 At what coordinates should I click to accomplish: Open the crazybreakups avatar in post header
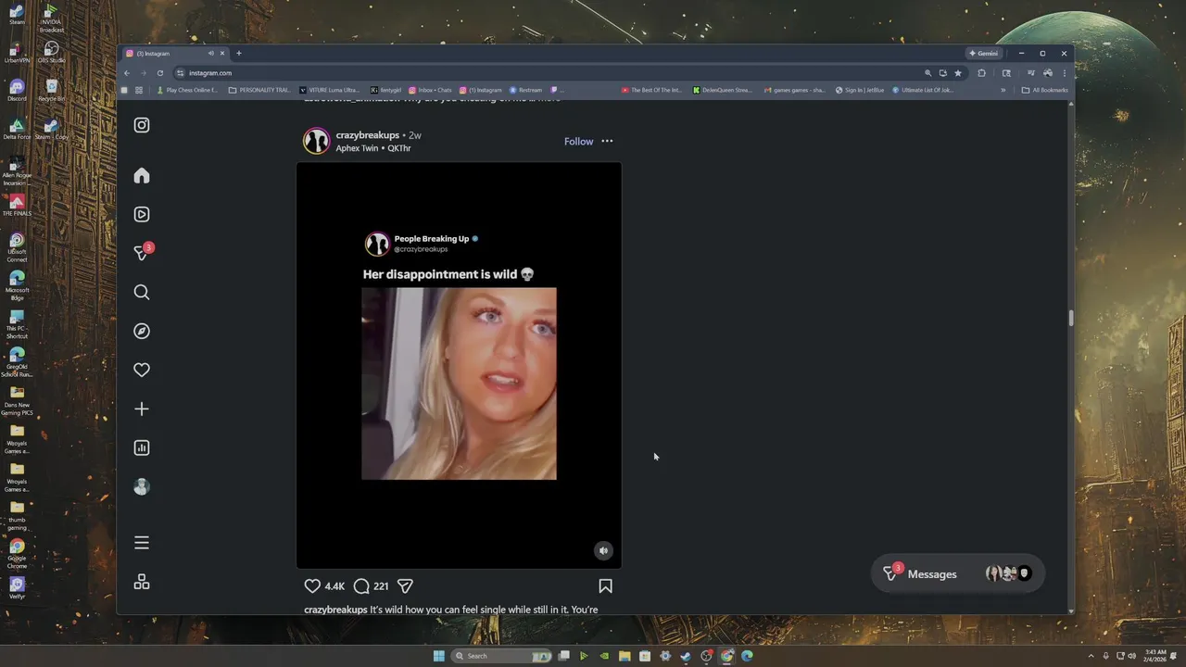(x=317, y=141)
